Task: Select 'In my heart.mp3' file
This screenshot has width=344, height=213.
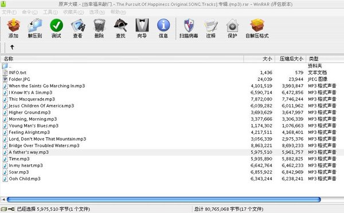Action: [26, 165]
